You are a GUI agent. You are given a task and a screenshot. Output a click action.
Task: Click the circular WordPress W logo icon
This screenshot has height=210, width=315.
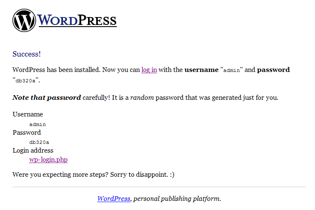(x=24, y=20)
